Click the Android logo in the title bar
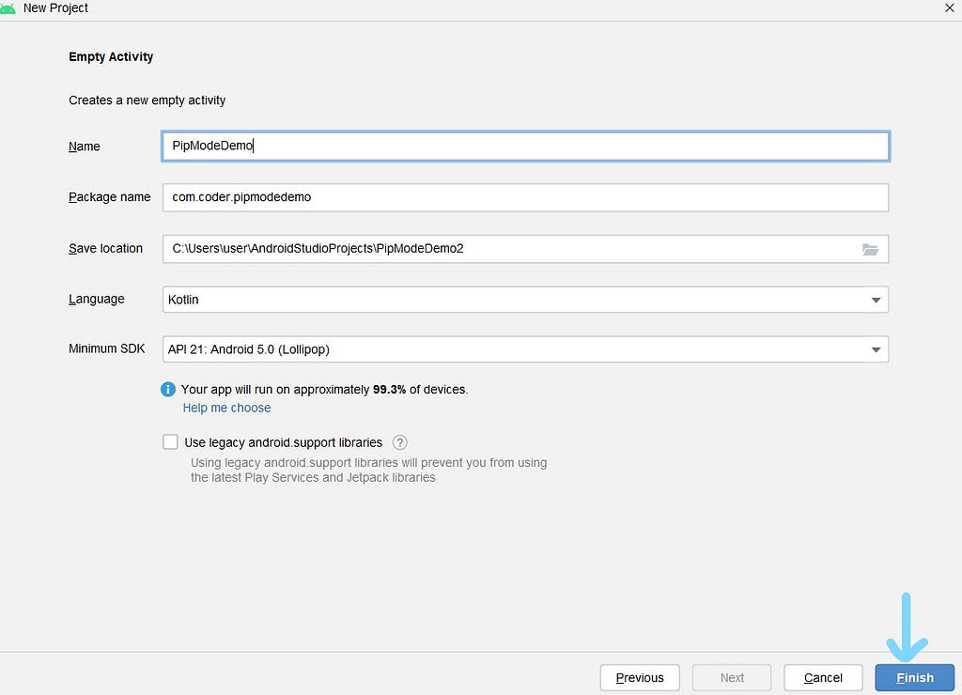Viewport: 962px width, 695px height. pos(12,8)
